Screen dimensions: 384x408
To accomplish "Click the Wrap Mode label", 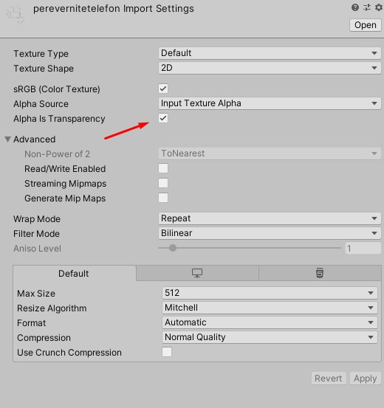I will click(x=37, y=219).
